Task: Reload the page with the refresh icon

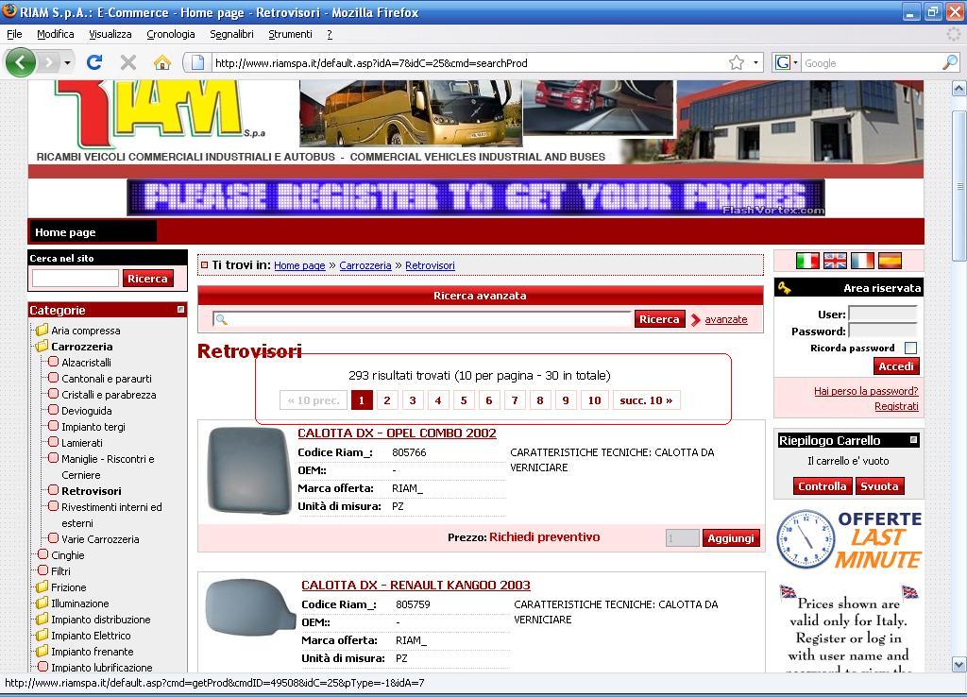Action: pyautogui.click(x=94, y=62)
